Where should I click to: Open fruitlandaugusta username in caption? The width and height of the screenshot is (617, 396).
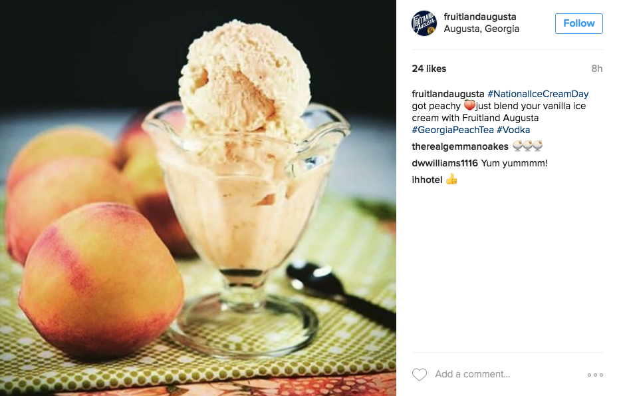(x=448, y=94)
